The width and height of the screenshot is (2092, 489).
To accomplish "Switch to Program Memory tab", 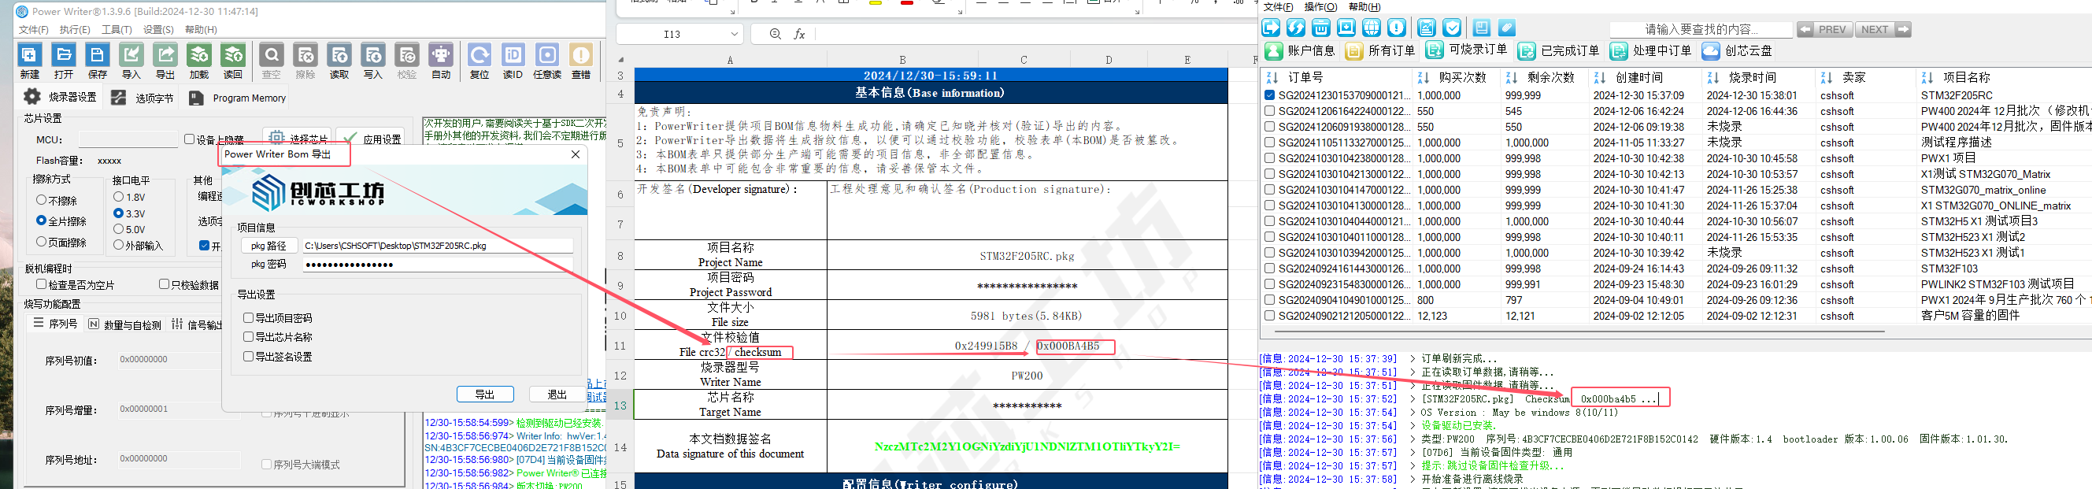I will click(237, 98).
